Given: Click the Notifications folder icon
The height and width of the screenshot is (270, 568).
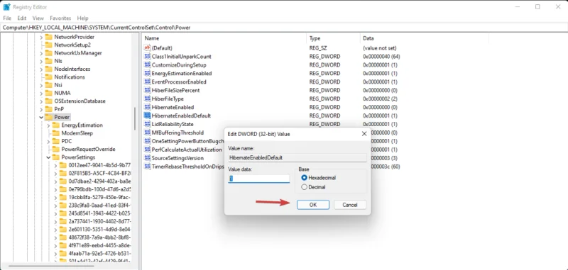Looking at the screenshot, I should coord(48,77).
